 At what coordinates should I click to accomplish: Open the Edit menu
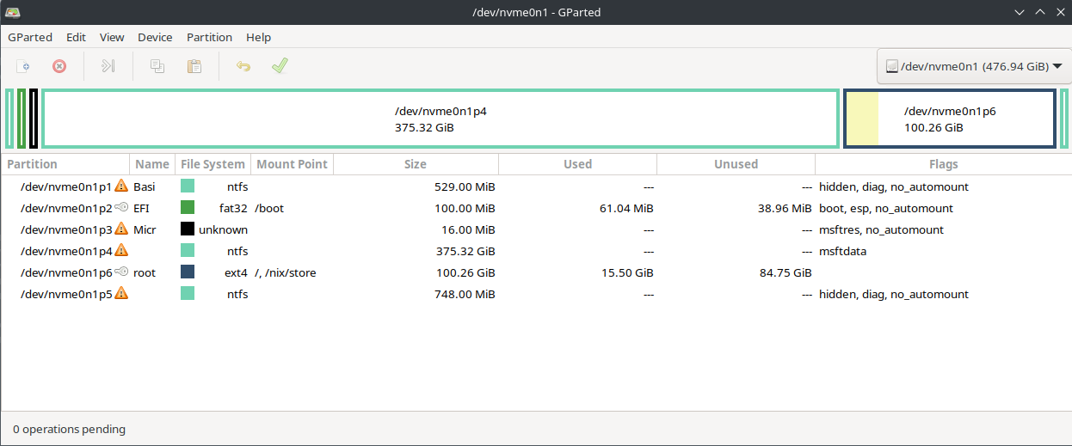(76, 37)
